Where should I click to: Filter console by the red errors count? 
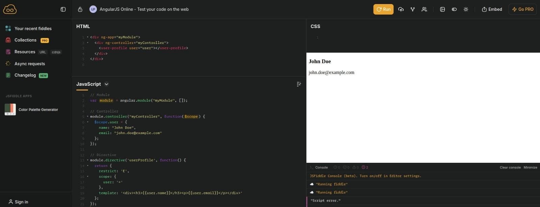[365, 167]
